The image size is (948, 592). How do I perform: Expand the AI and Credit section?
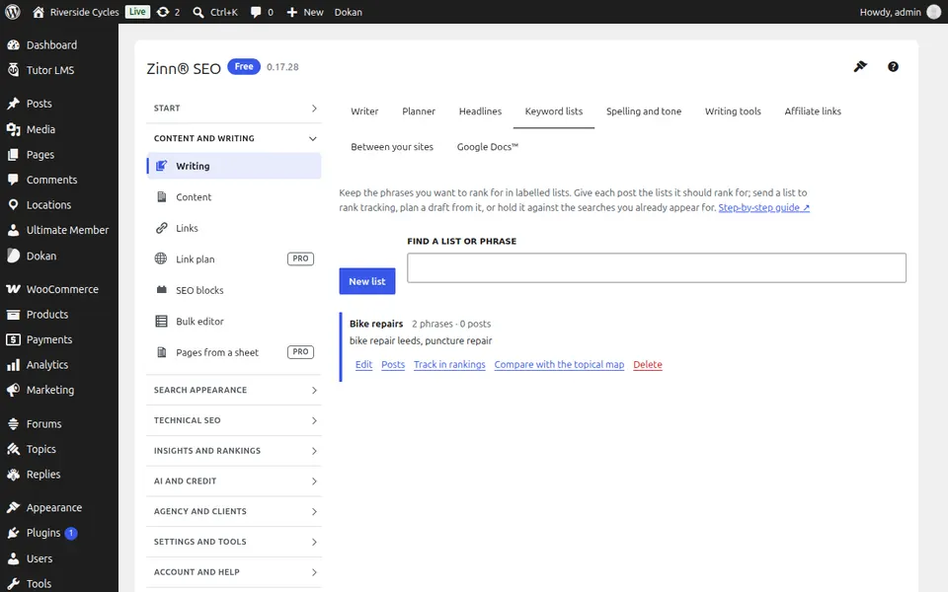click(x=234, y=481)
